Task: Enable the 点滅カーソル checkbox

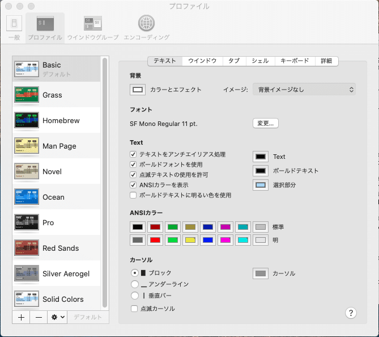Action: [x=134, y=309]
